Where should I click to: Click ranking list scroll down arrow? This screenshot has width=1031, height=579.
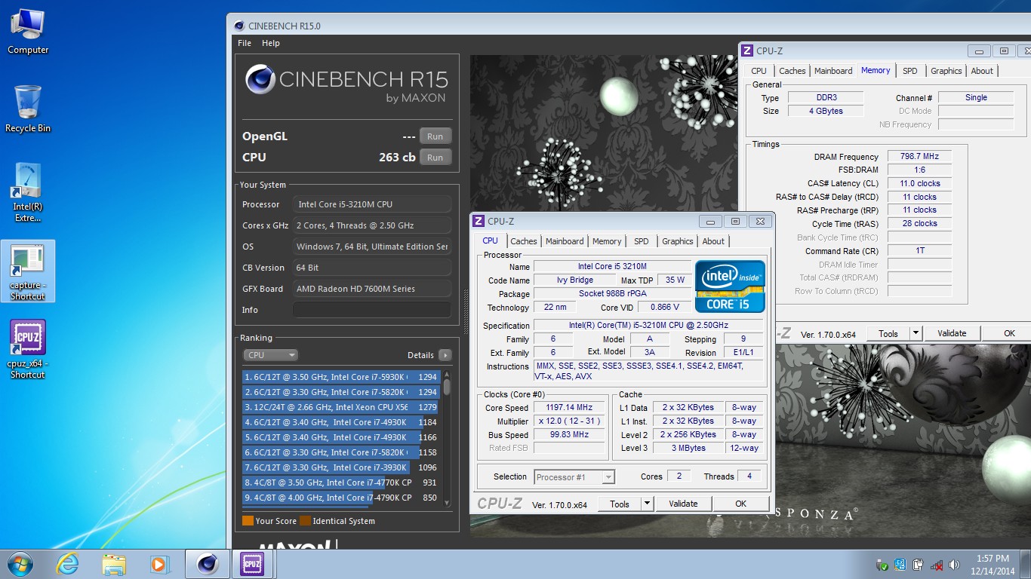pyautogui.click(x=446, y=502)
